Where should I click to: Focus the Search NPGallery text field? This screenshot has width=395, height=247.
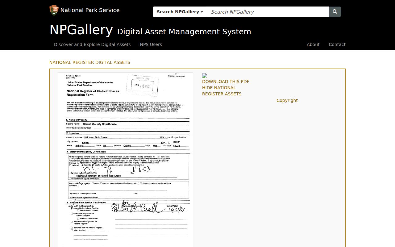pyautogui.click(x=268, y=12)
